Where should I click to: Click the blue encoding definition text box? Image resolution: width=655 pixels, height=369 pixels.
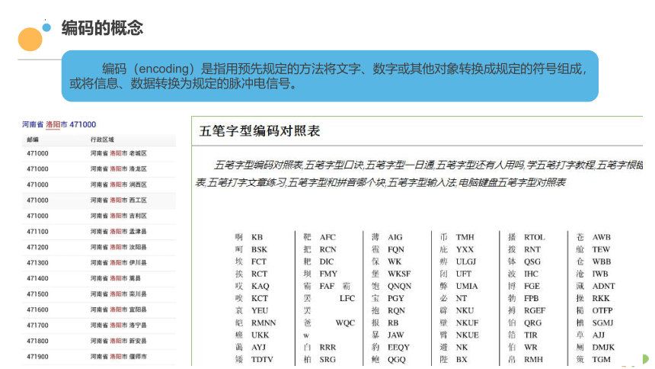coord(330,75)
